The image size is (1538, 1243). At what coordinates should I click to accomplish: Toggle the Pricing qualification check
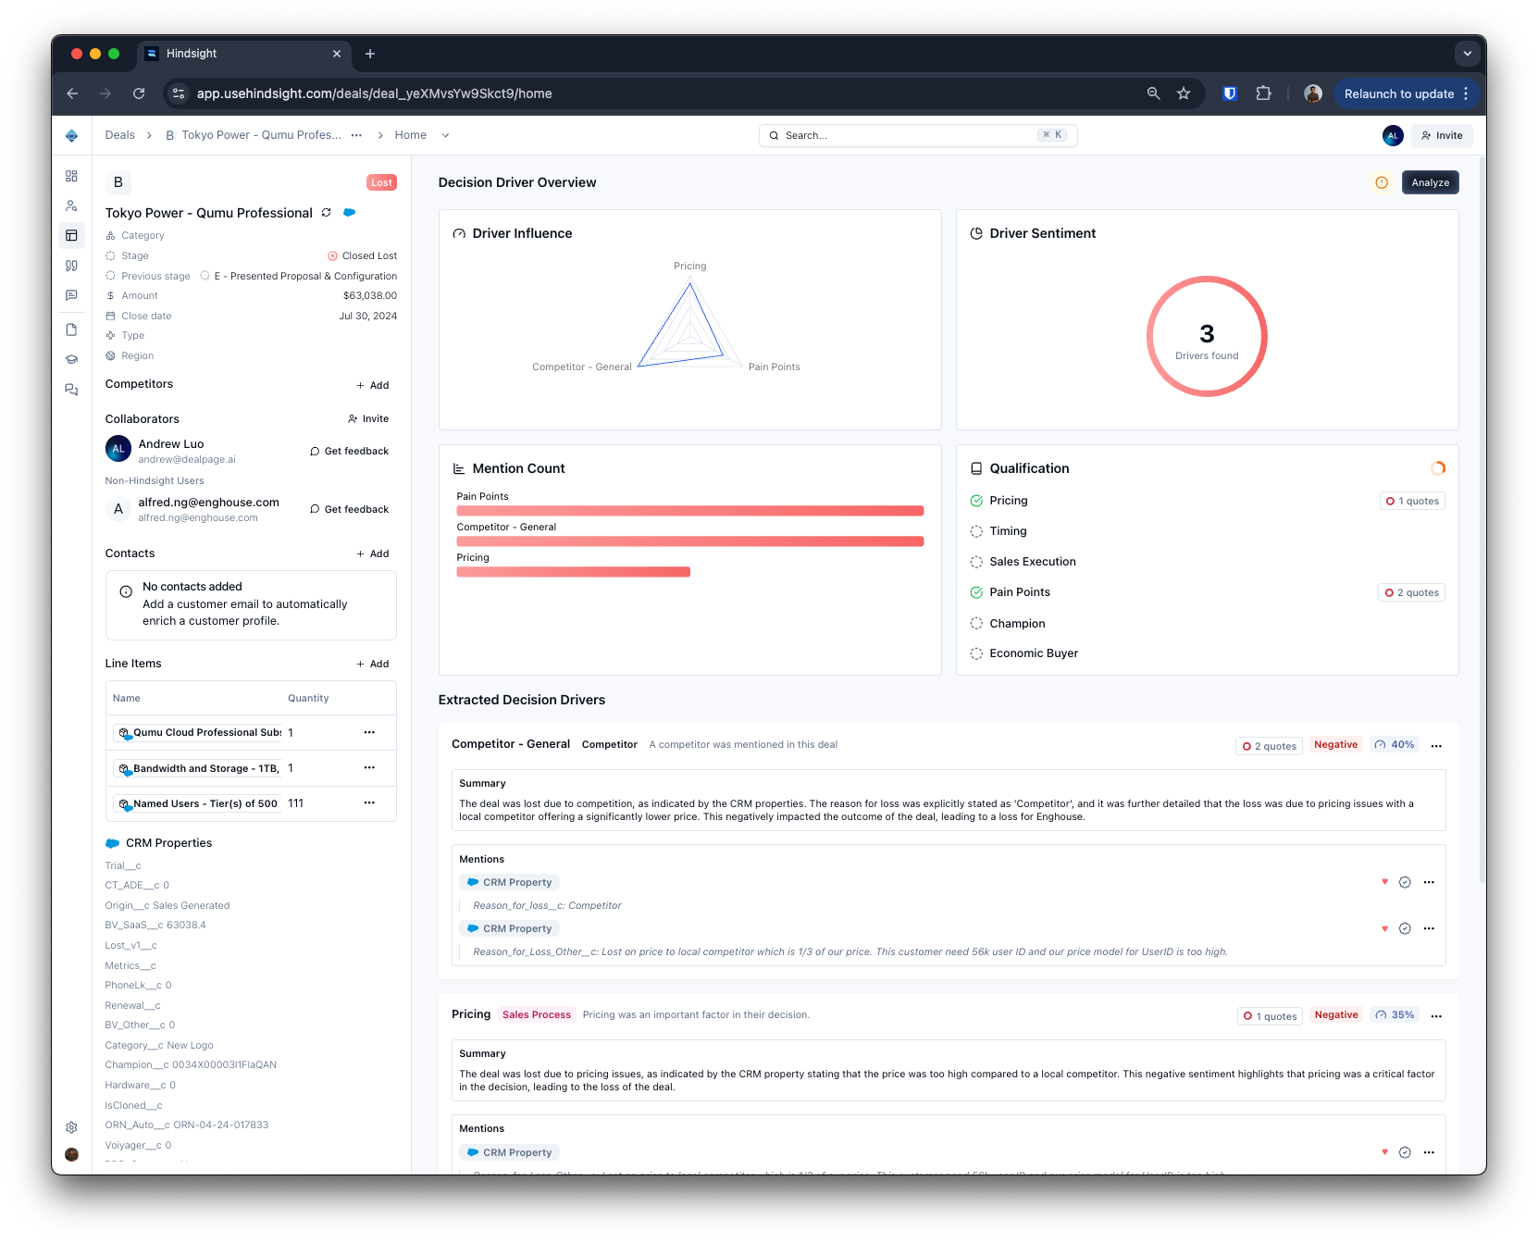click(976, 501)
